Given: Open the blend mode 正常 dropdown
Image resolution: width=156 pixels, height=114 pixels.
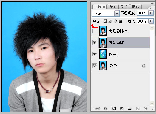Looking at the screenshot, I should 117,13.
